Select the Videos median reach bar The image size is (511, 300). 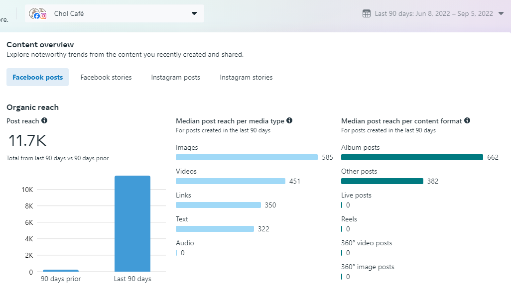[x=231, y=181]
